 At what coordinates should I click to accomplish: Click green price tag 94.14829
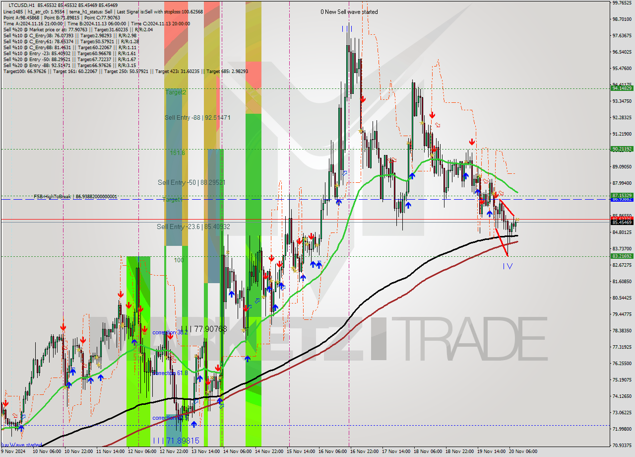[x=622, y=88]
